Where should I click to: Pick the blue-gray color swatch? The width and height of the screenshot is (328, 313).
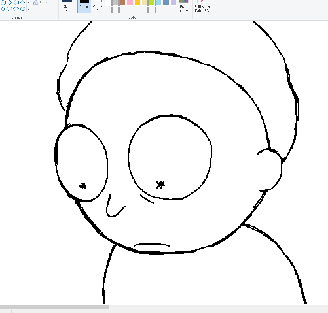(x=166, y=3)
